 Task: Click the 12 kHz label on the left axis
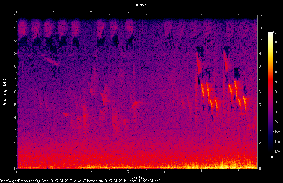pyautogui.click(x=14, y=15)
